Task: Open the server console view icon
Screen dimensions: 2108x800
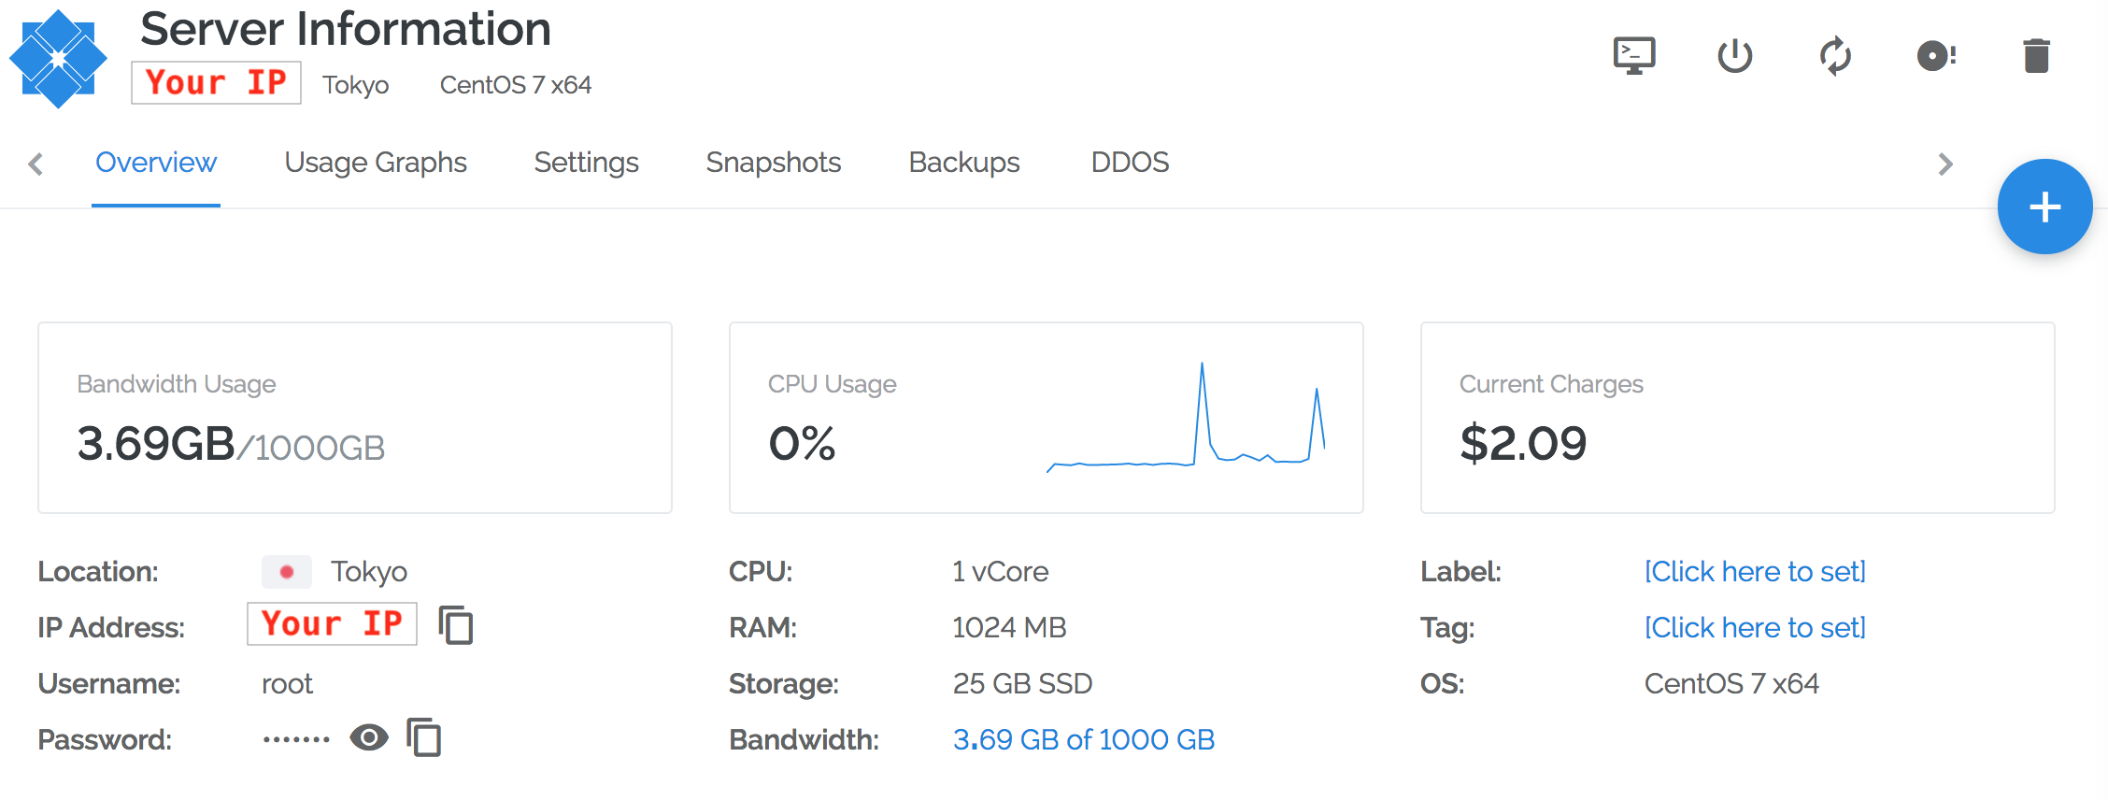Action: point(1633,56)
